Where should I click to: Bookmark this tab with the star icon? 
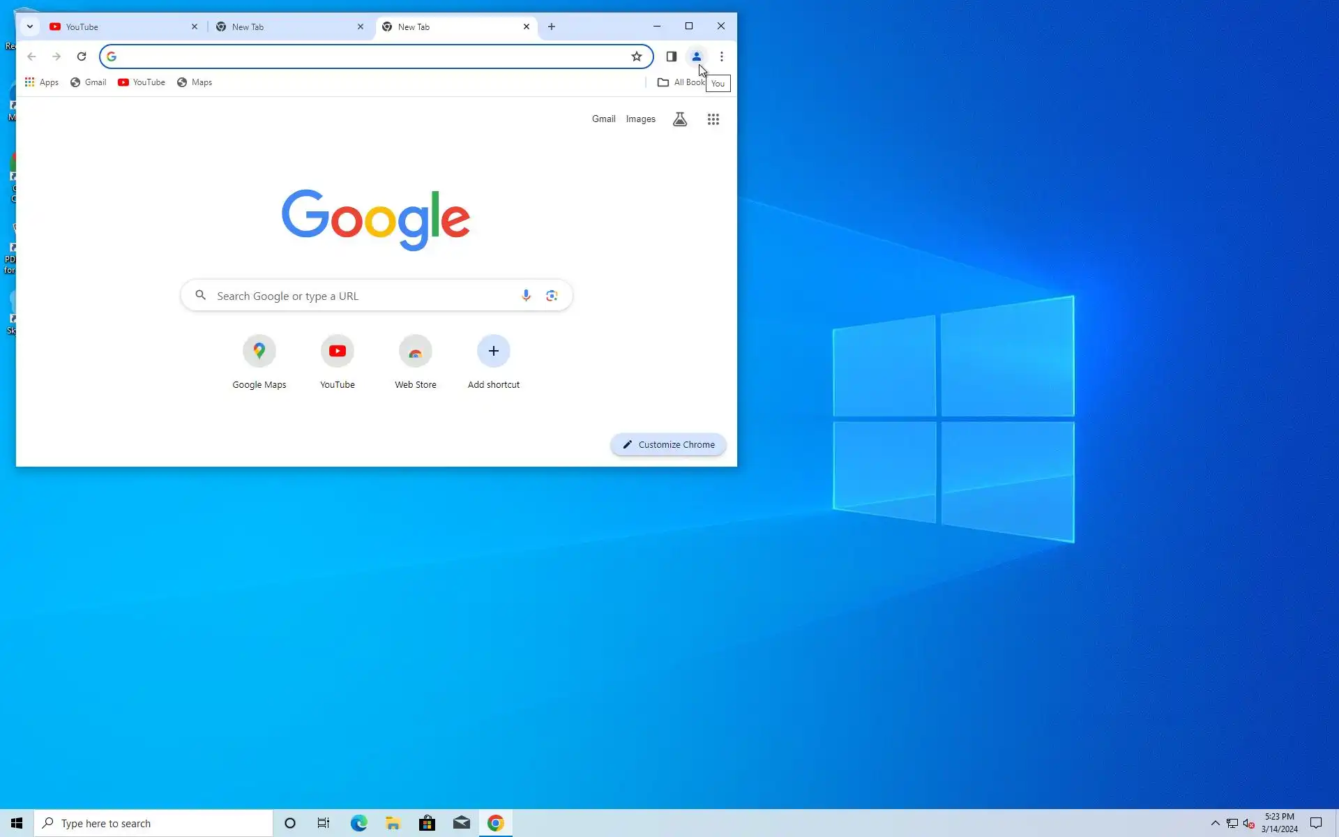(636, 56)
